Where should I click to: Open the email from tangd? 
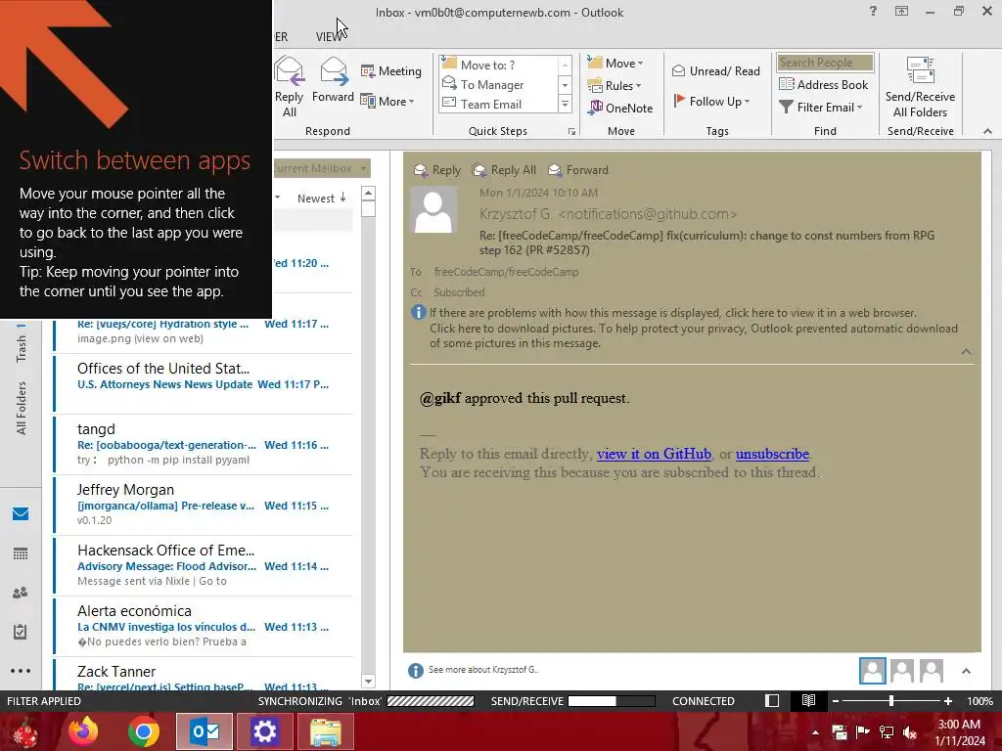point(204,444)
